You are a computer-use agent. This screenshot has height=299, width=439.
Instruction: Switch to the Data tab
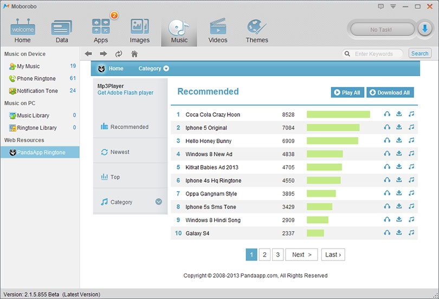click(62, 31)
